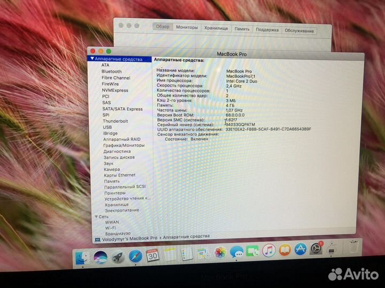Collapse the Сеть tree section

click(96, 217)
